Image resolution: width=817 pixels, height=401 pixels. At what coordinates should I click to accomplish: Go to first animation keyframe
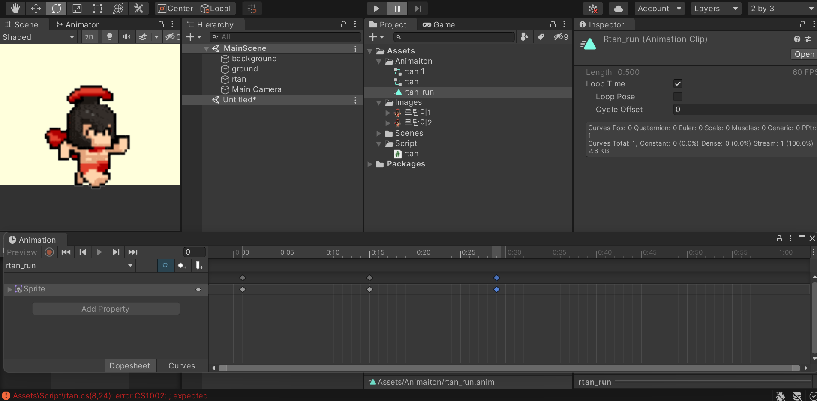click(66, 252)
